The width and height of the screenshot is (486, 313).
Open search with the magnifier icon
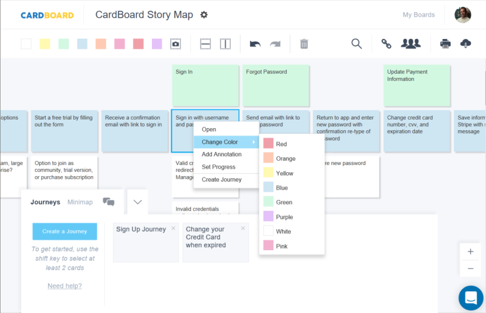(x=356, y=44)
